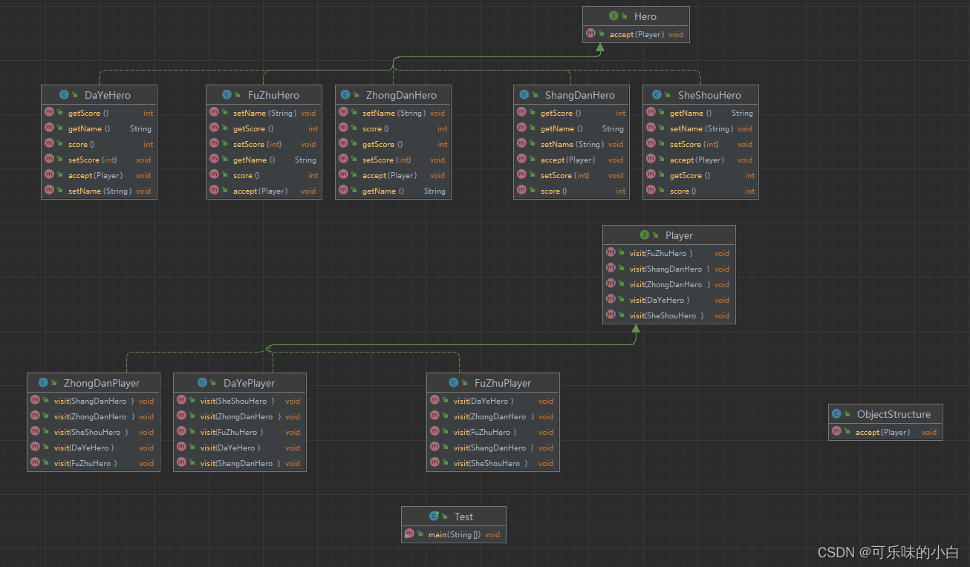The width and height of the screenshot is (970, 567).
Task: Click method icon of SheShouHero getName()
Action: click(x=651, y=113)
